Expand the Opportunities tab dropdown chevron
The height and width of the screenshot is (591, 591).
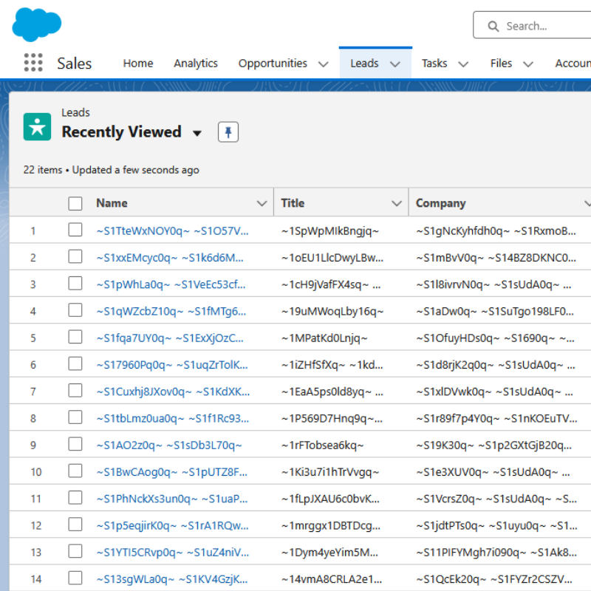pos(324,64)
